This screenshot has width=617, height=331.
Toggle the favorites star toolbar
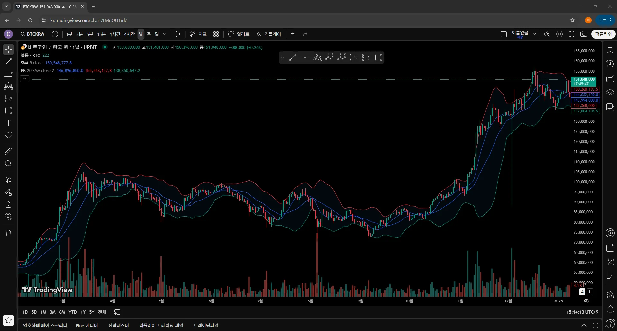[8, 320]
